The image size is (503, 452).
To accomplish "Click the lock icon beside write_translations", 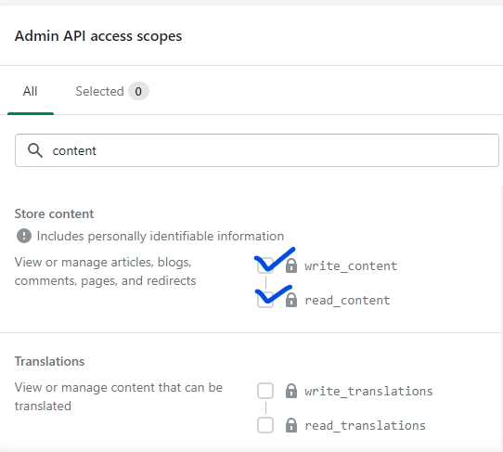I will click(x=291, y=391).
